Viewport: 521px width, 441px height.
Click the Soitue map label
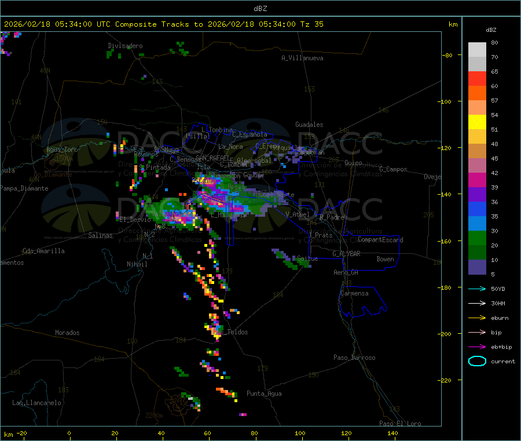pos(307,258)
